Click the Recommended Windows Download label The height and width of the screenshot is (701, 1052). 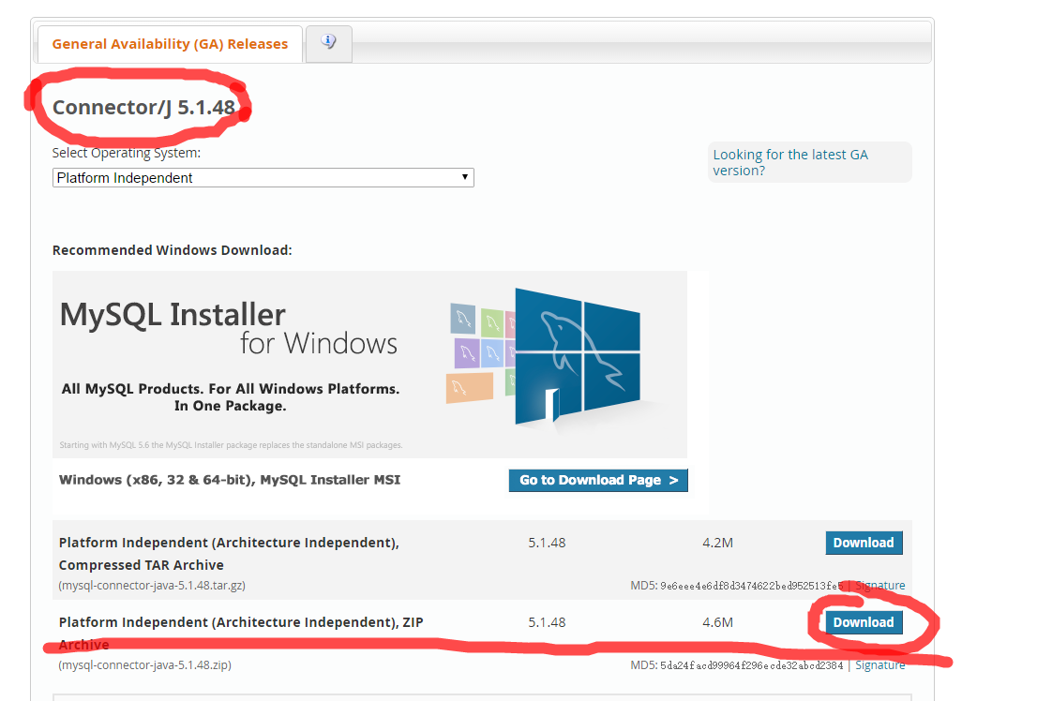tap(172, 250)
